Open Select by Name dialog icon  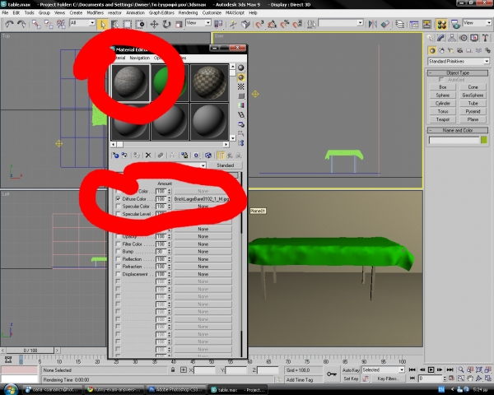(115, 24)
